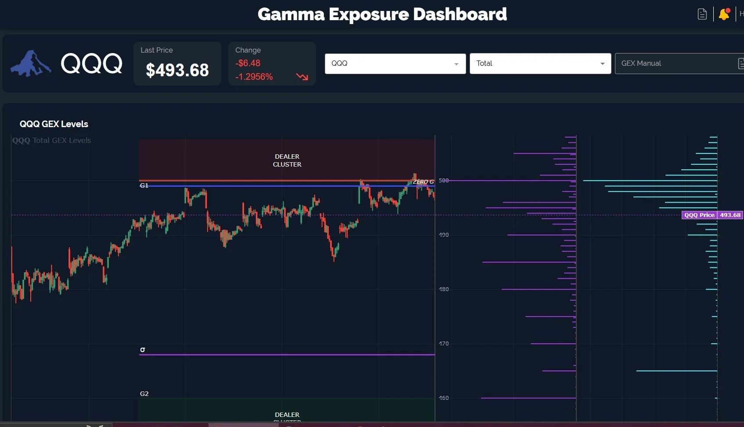Viewport: 744px width, 427px height.
Task: Click the icon inside GEX Manual field
Action: (741, 64)
